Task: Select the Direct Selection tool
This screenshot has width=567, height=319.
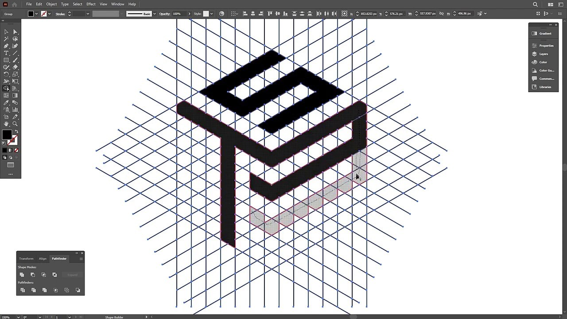Action: coord(15,32)
